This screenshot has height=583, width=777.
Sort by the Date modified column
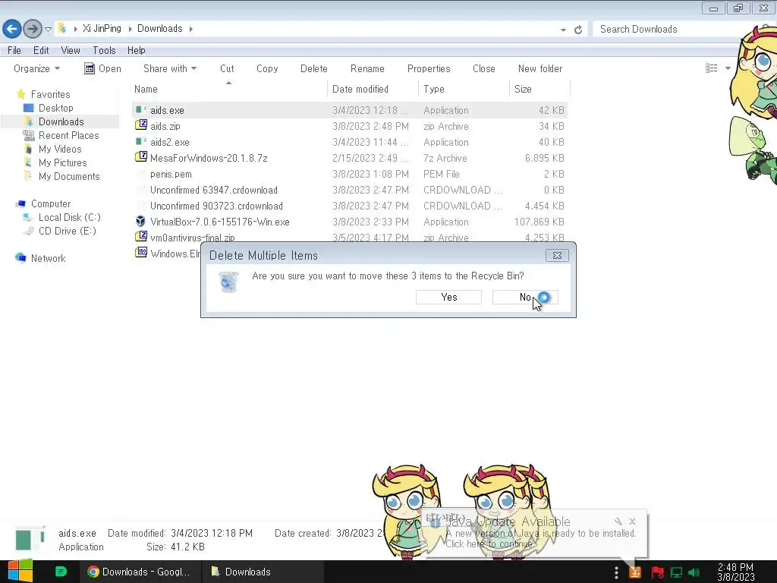[373, 90]
